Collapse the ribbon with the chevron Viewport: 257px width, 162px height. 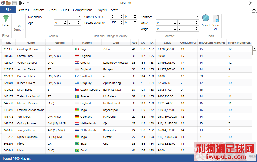tap(254, 10)
